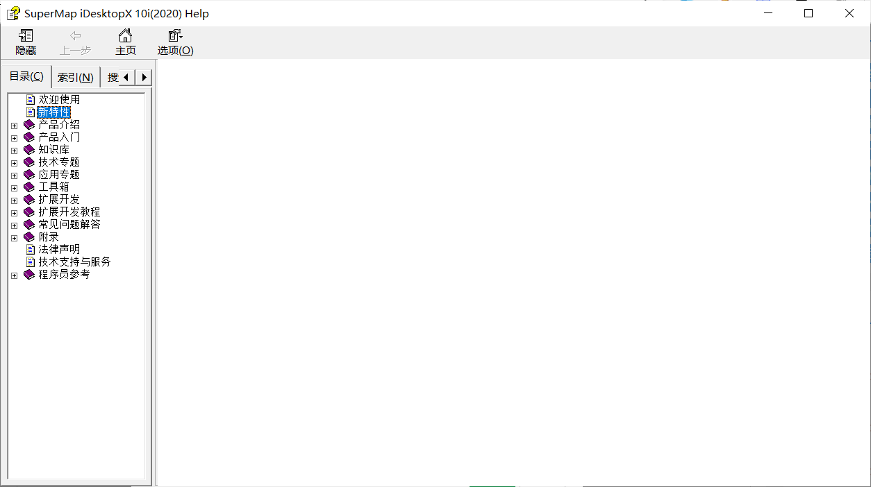Click the book icon beside 知识库

click(29, 150)
